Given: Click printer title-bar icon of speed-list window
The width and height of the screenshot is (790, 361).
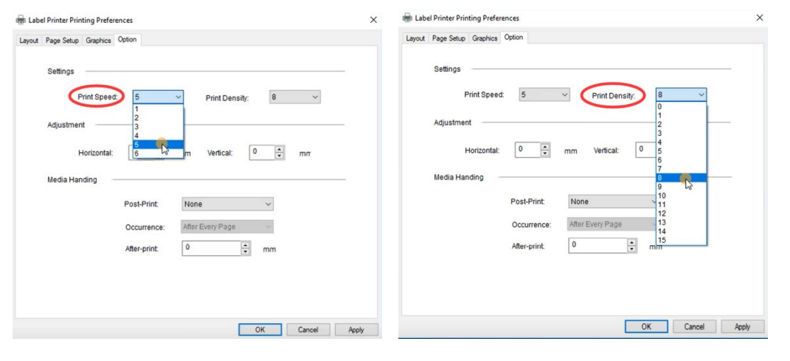Looking at the screenshot, I should (21, 20).
